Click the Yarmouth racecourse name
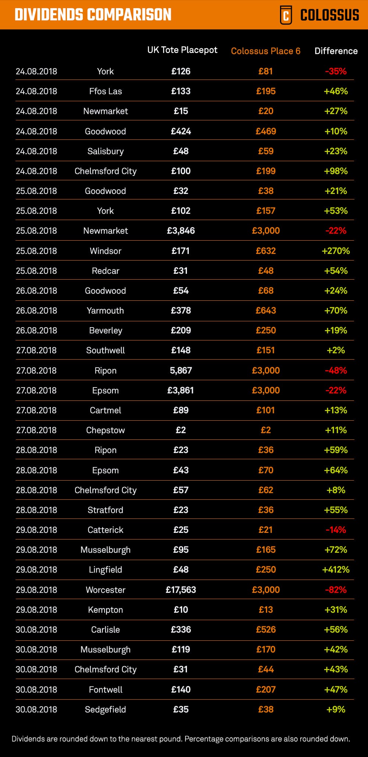 [x=105, y=311]
